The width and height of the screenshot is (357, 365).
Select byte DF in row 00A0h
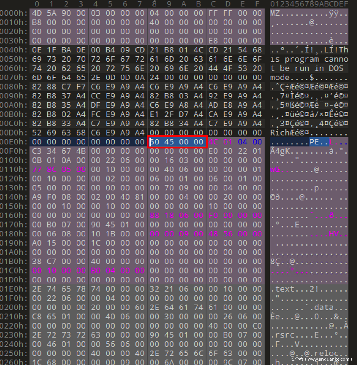click(96, 105)
